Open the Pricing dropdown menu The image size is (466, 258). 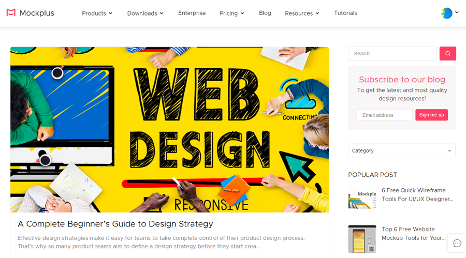coord(232,13)
